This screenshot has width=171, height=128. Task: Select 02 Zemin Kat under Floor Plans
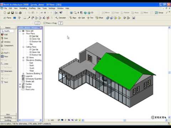pos(35,39)
